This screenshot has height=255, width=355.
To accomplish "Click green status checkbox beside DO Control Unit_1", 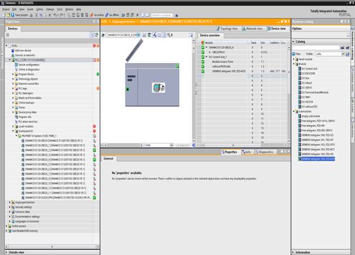I will click(x=202, y=57).
